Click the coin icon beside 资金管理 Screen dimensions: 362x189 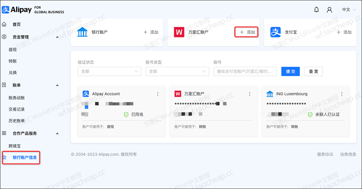[x=4, y=37]
